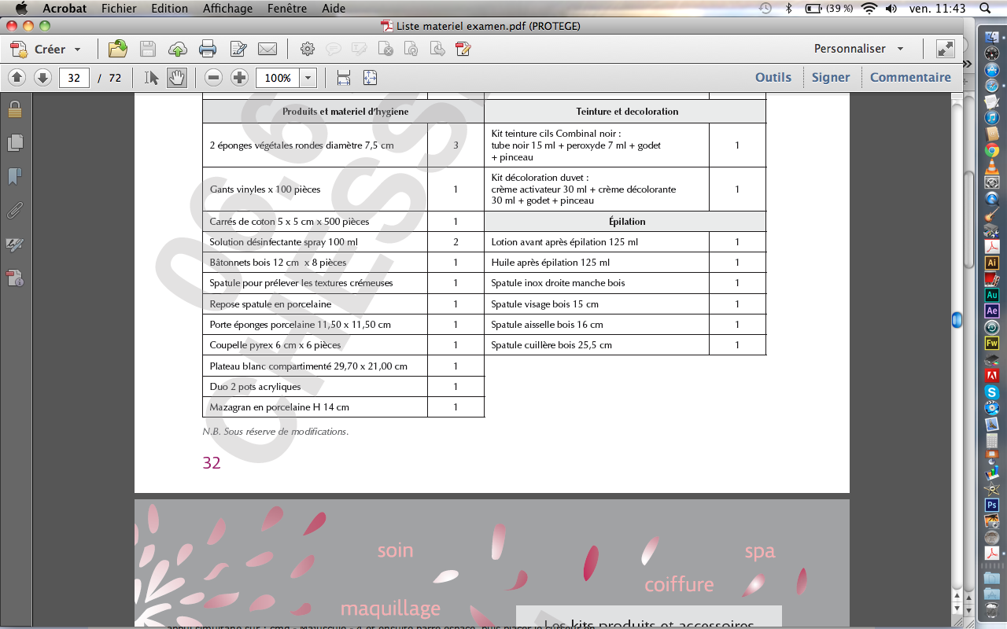The image size is (1007, 629).
Task: Print the document using the printer icon
Action: click(x=208, y=49)
